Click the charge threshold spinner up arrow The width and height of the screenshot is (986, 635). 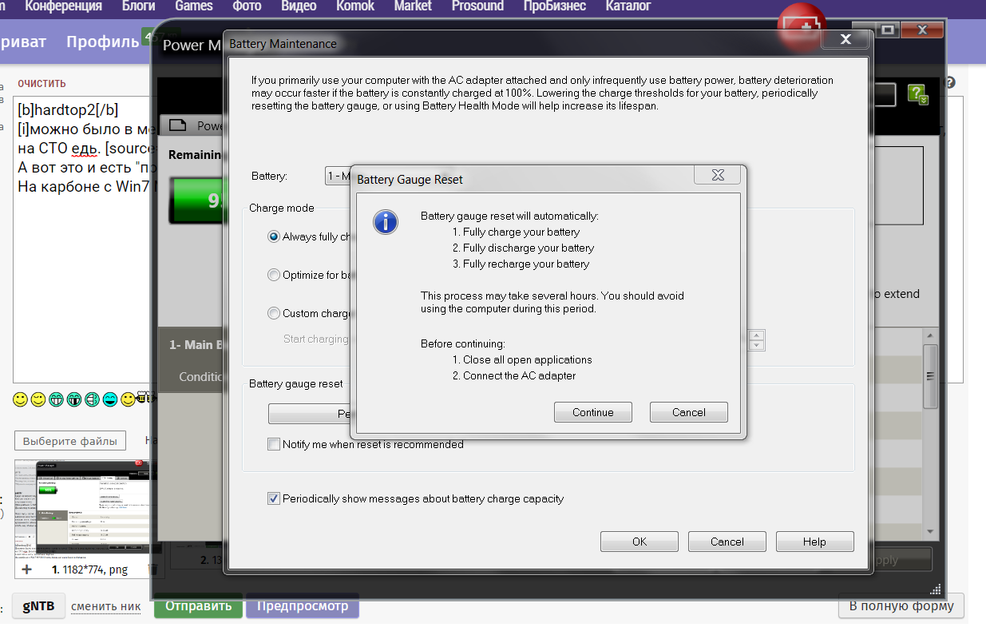point(757,335)
